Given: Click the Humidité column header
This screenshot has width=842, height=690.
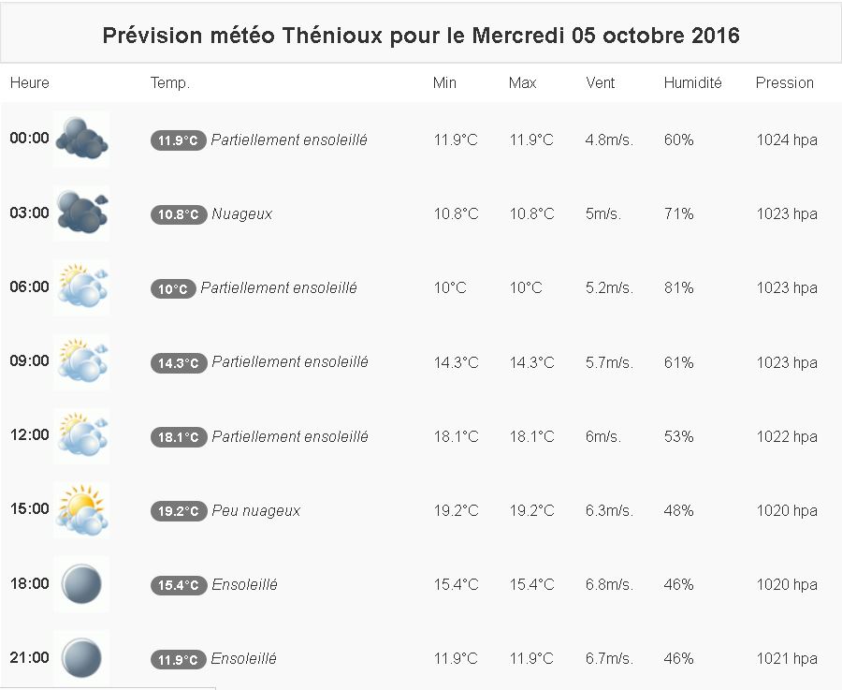Looking at the screenshot, I should pos(693,82).
